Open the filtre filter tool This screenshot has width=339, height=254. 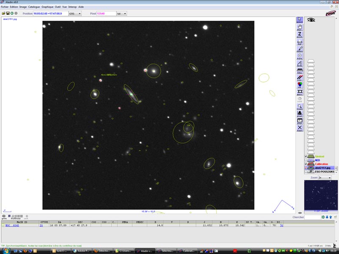[x=300, y=70]
